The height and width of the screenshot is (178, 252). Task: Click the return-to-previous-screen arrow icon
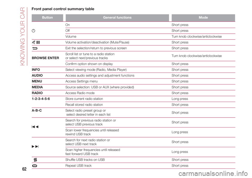coord(35,48)
